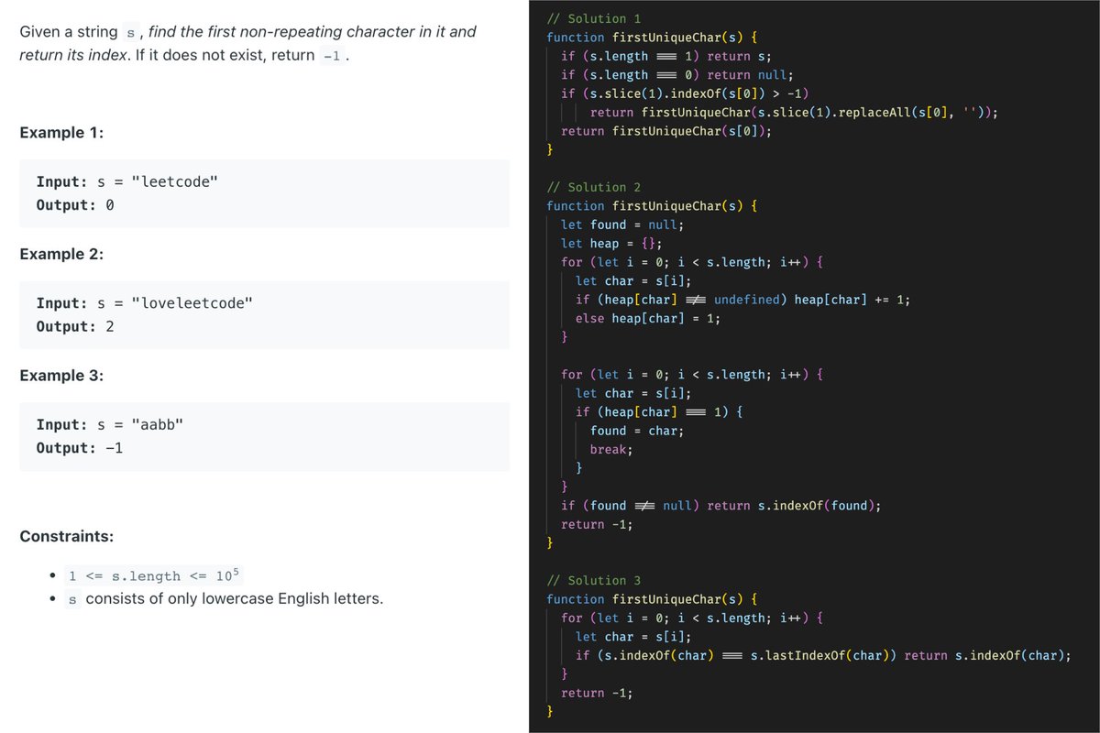Click the "Output: 0" line
The image size is (1100, 733).
pyautogui.click(x=74, y=205)
